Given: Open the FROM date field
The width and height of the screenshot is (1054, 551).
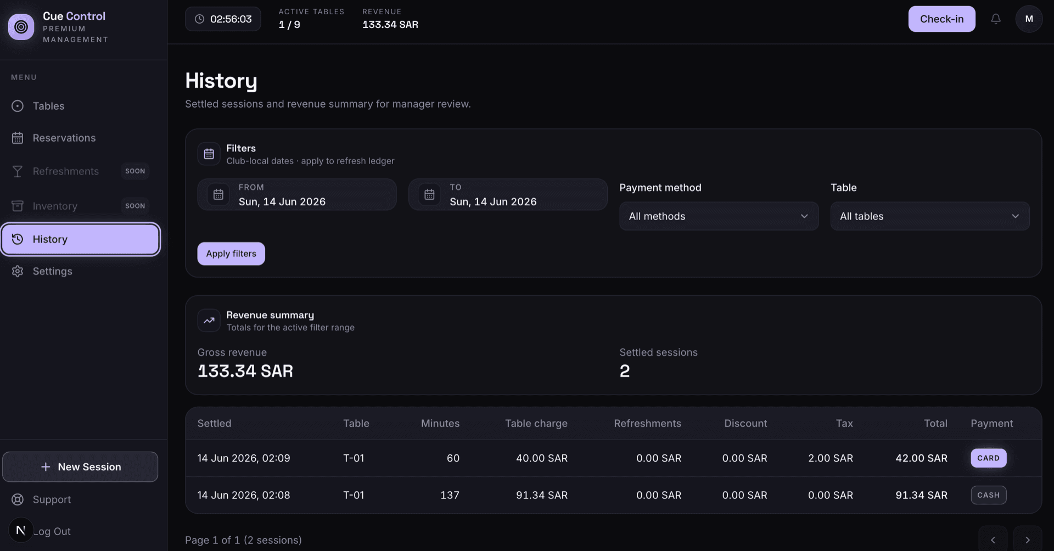Looking at the screenshot, I should click(297, 195).
